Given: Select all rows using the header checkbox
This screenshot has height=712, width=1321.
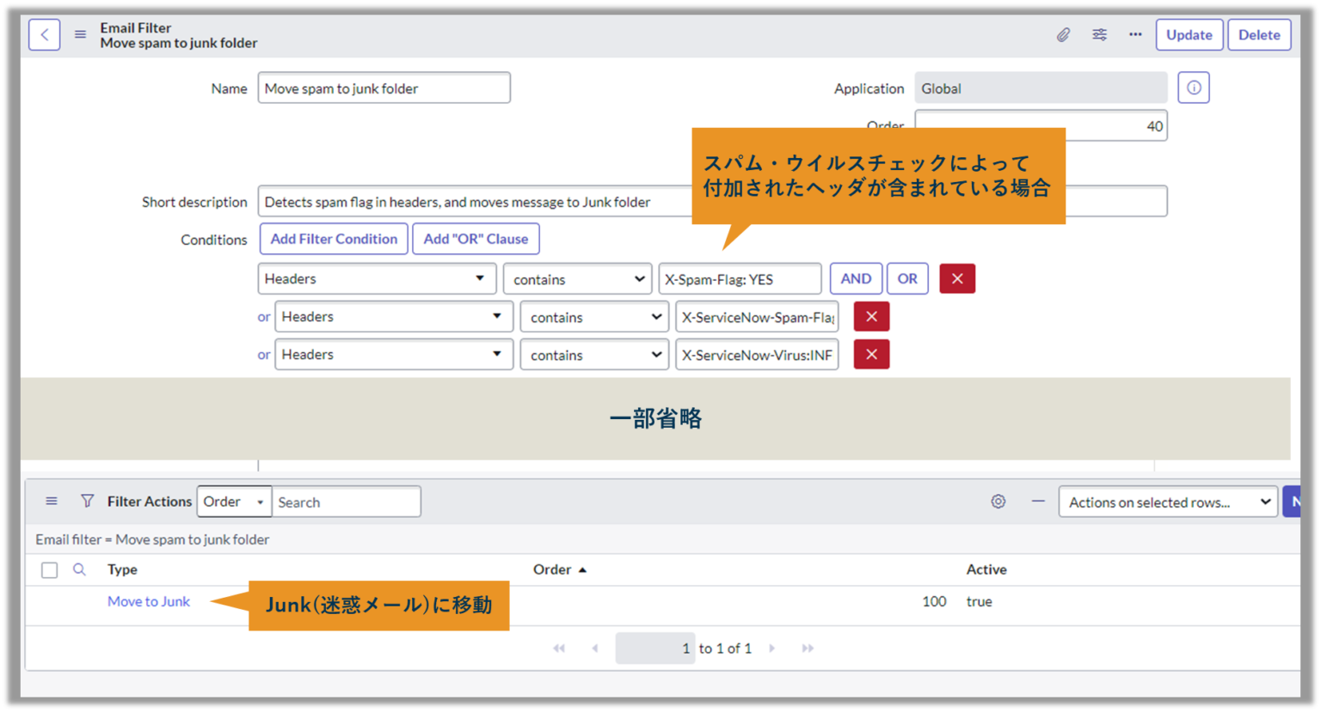Looking at the screenshot, I should (49, 569).
